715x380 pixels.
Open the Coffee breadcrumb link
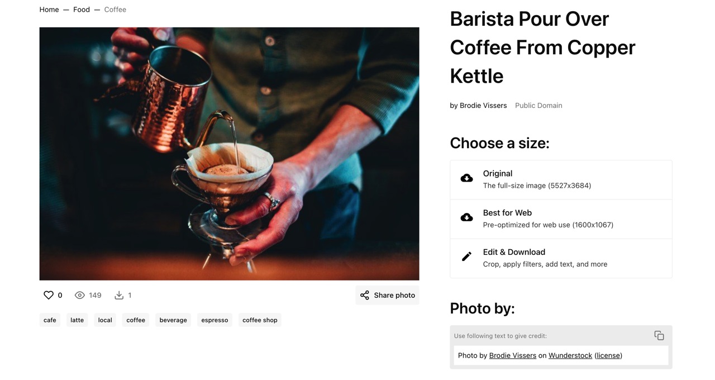115,9
